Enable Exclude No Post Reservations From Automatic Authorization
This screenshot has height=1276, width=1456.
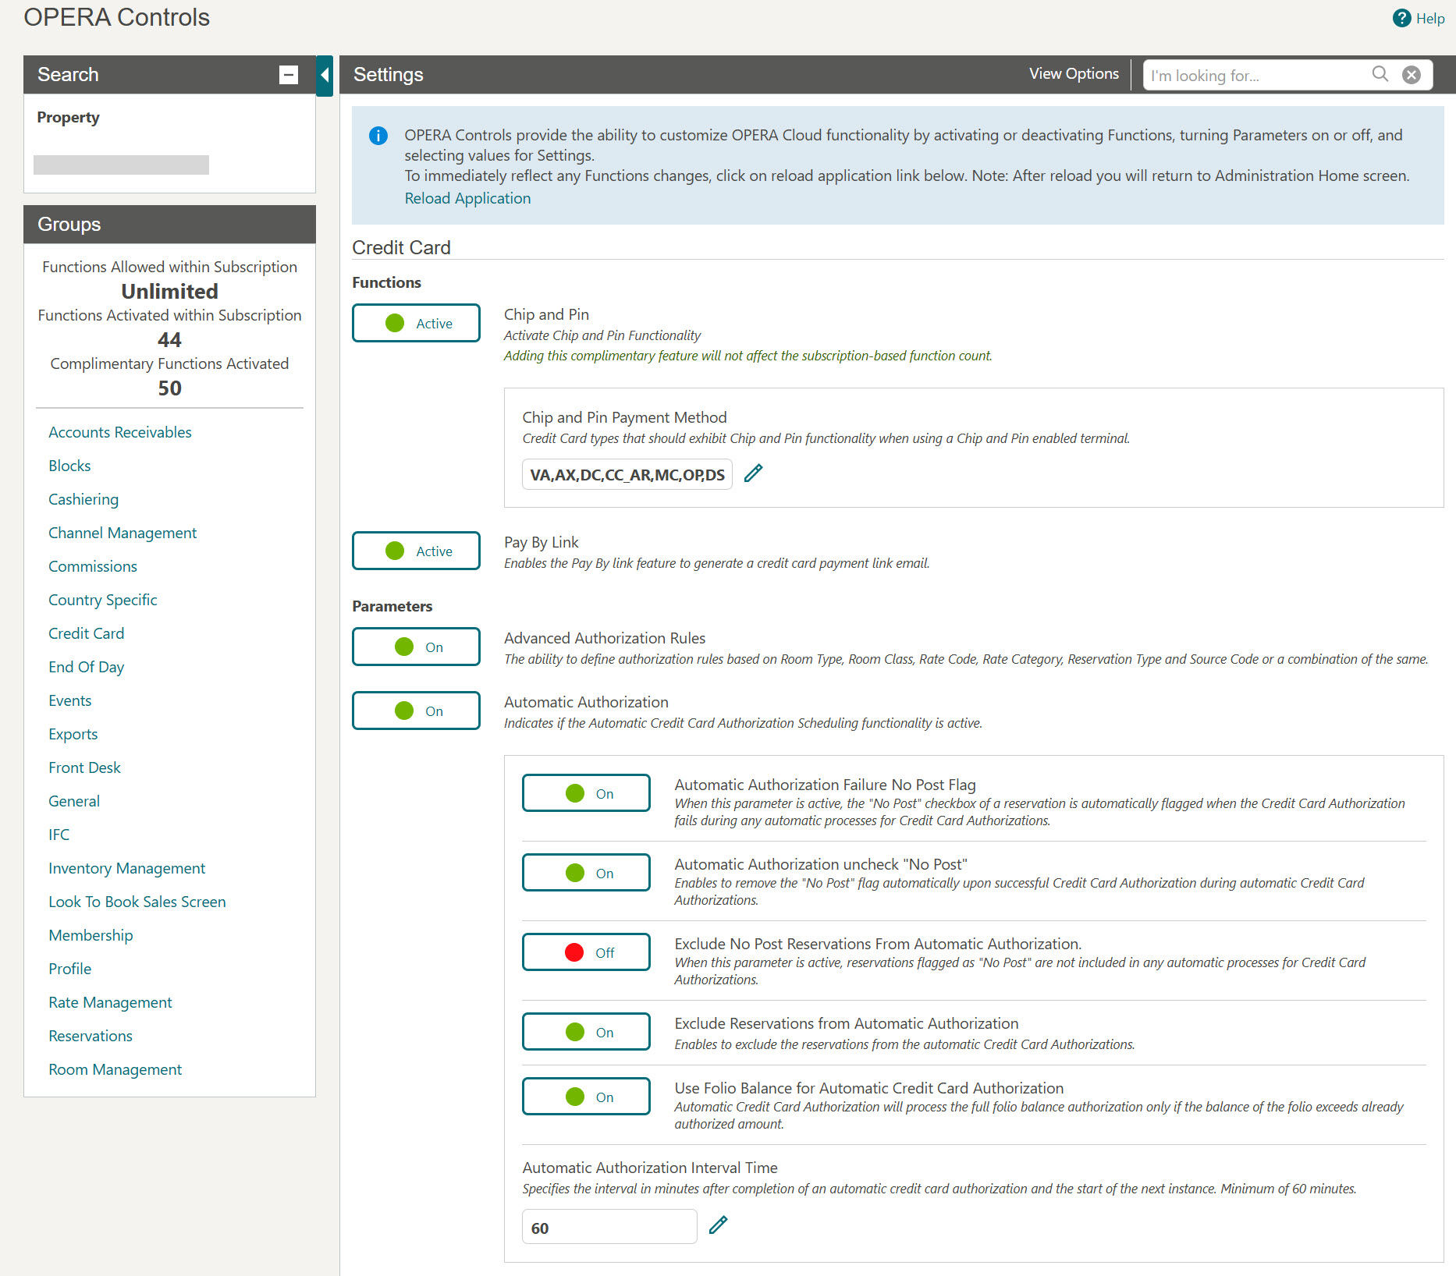click(586, 952)
